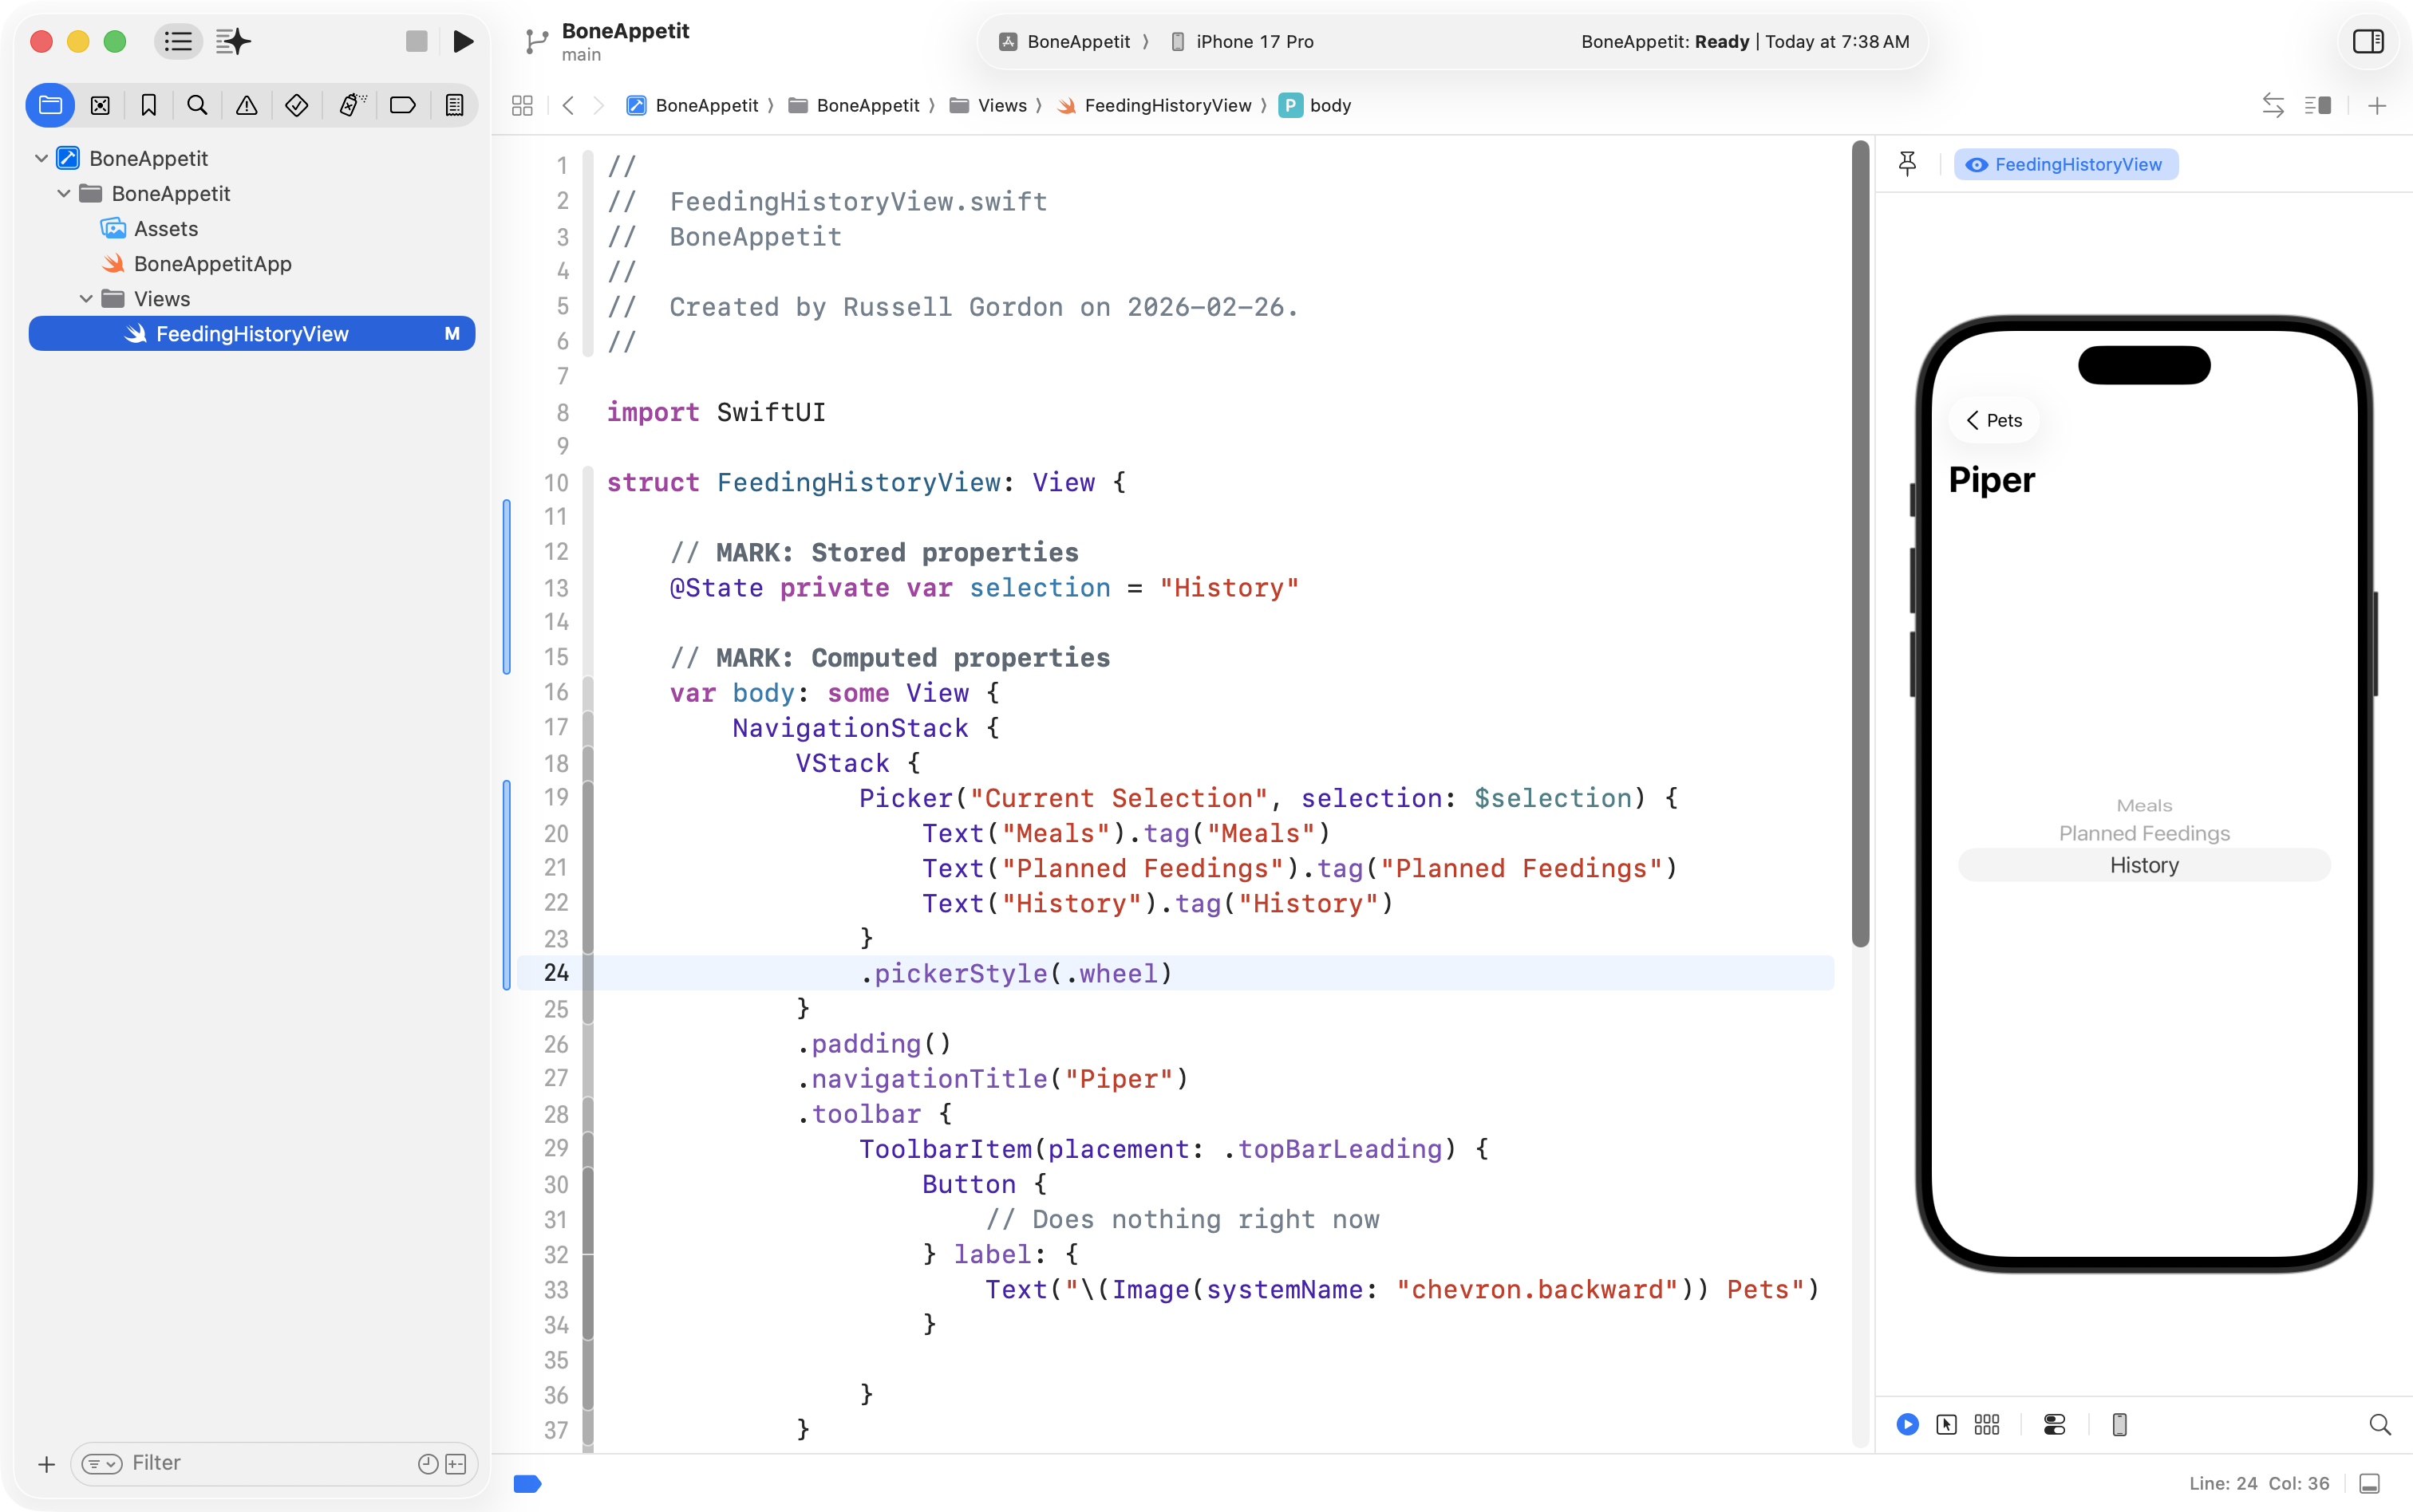Run the project with the play button

tap(462, 41)
